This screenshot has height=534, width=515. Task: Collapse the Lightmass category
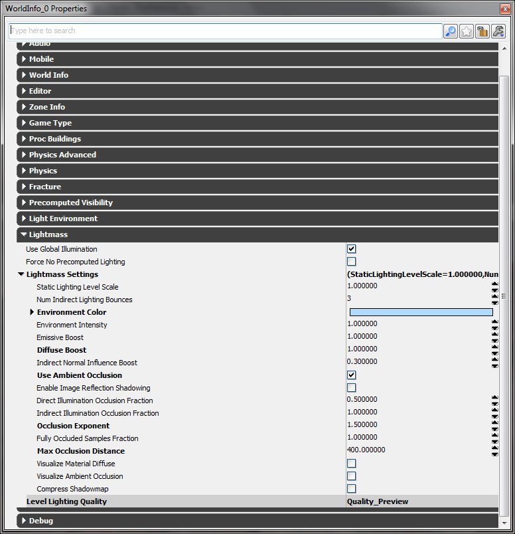pos(25,234)
